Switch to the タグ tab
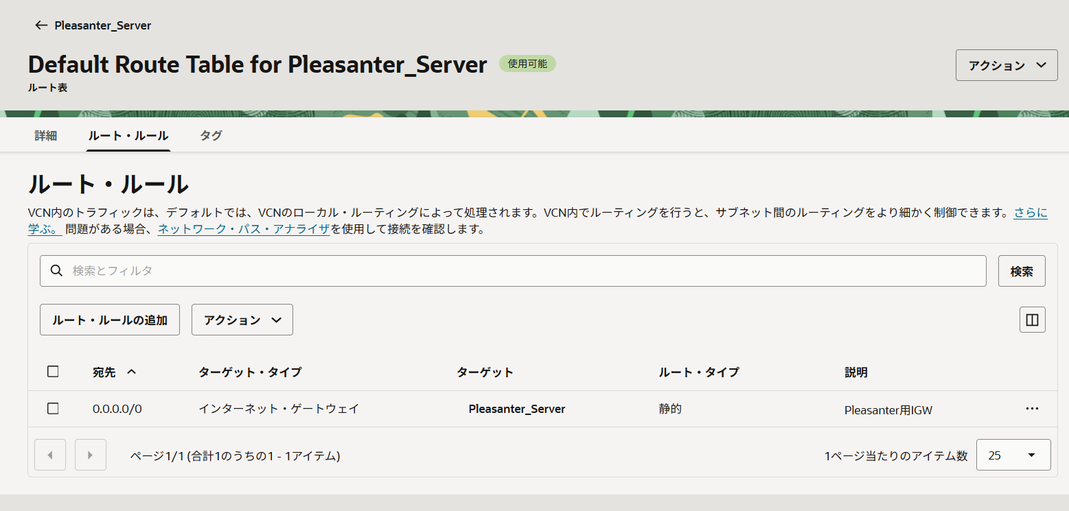This screenshot has height=511, width=1069. point(211,136)
